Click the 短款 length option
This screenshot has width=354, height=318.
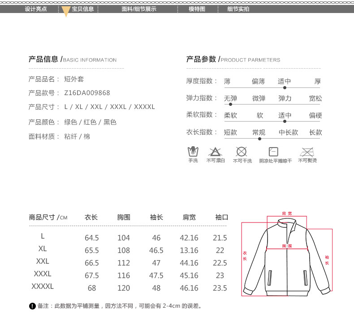click(230, 132)
